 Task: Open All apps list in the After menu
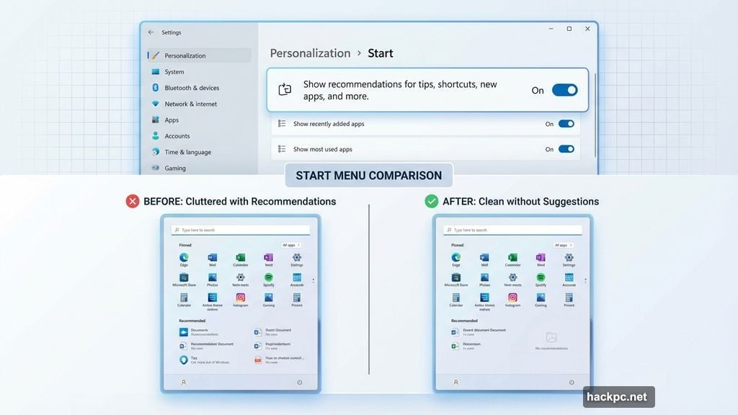[563, 245]
